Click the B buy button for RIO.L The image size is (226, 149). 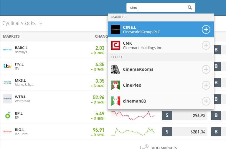pos(216,132)
